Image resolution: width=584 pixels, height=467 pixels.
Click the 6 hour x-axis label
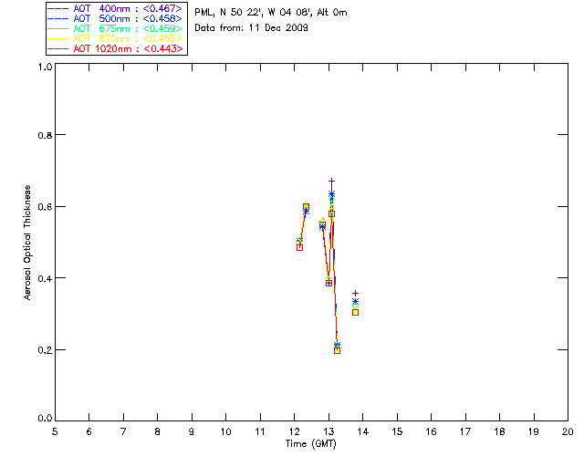click(89, 432)
